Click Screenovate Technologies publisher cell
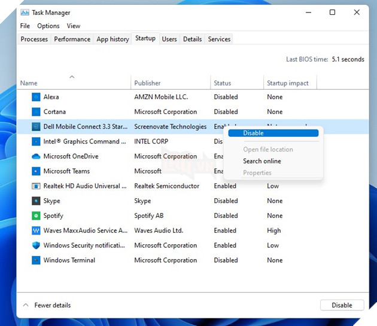This screenshot has width=377, height=326. [170, 127]
